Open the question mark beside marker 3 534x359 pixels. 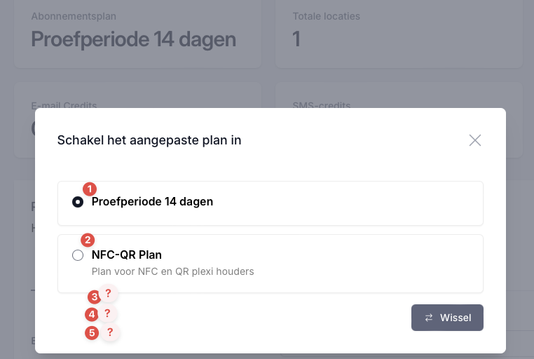(x=108, y=293)
